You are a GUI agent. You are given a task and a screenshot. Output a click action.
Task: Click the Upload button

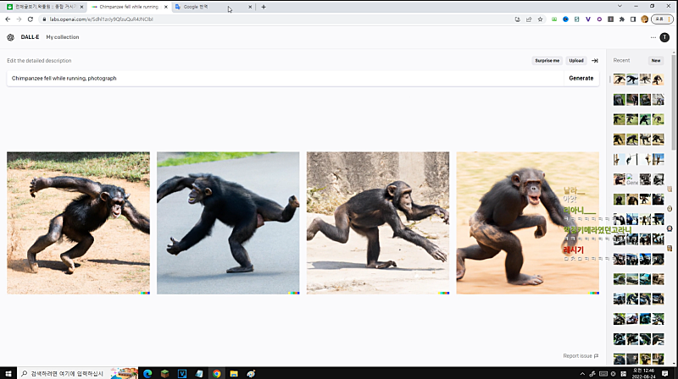coord(576,61)
